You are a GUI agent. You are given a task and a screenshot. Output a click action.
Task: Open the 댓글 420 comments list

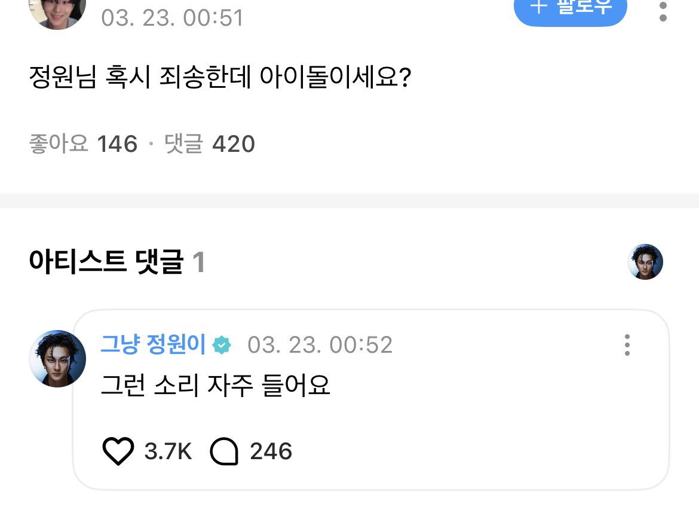coord(210,144)
